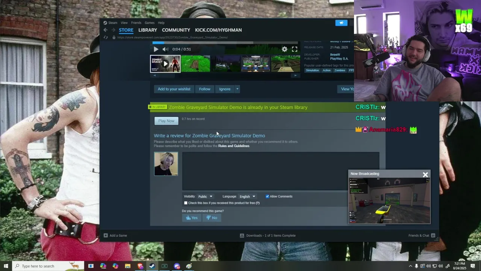Open Downloads status in Steam footer

coord(268,236)
